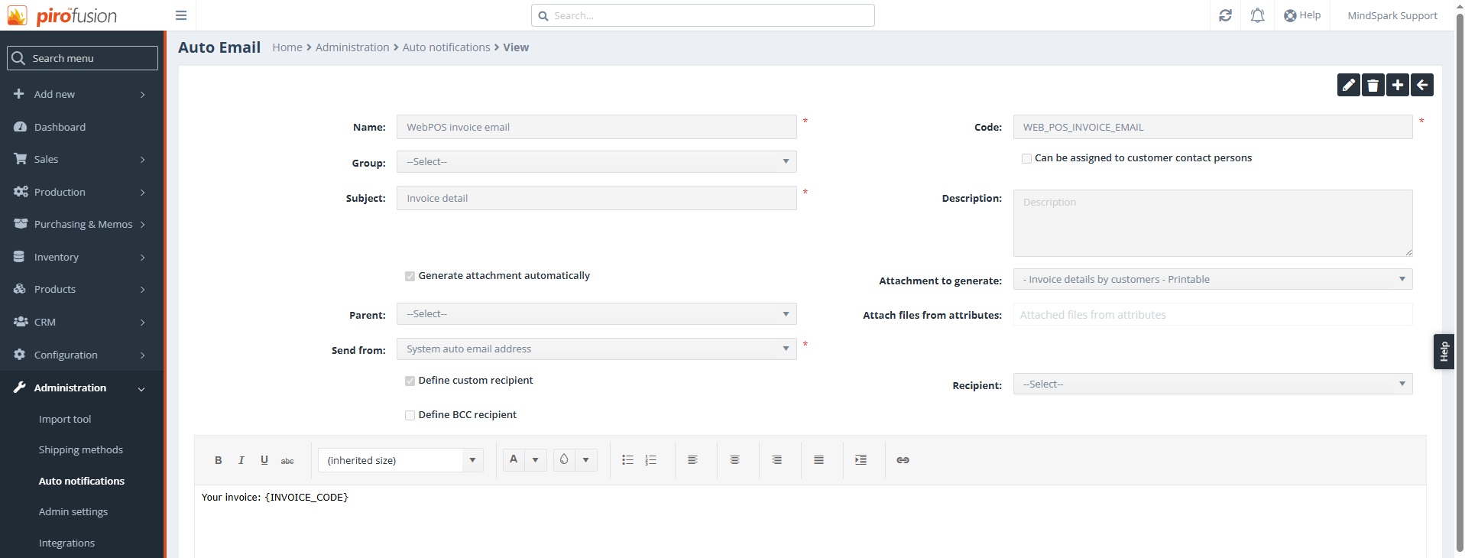Open the Group dropdown
Viewport: 1465px width, 558px height.
point(596,162)
